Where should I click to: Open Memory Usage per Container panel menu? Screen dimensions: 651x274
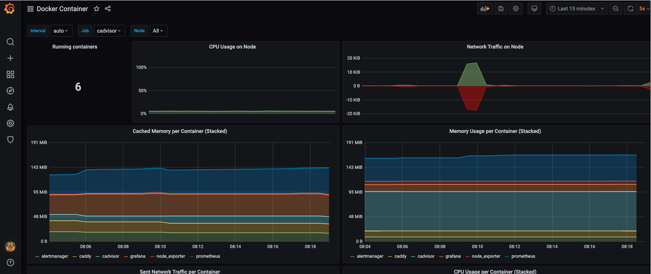point(495,131)
